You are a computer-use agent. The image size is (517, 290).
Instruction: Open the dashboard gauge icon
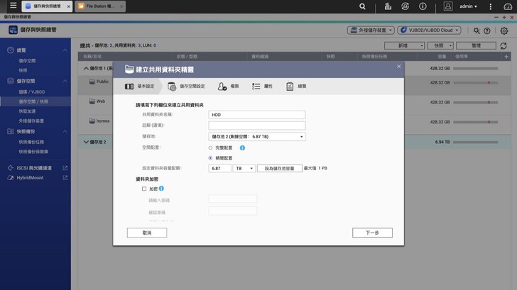pos(508,6)
